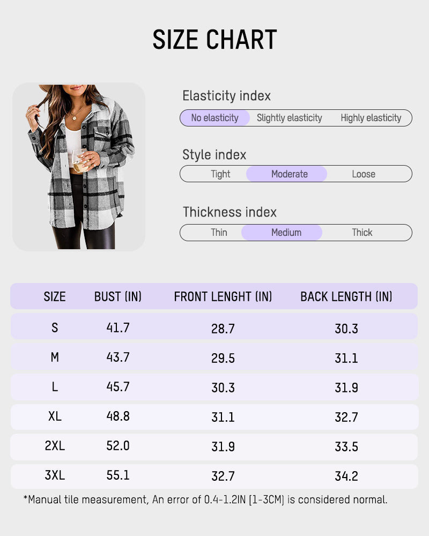
Task: Click the manual measurement footnote text
Action: (205, 500)
